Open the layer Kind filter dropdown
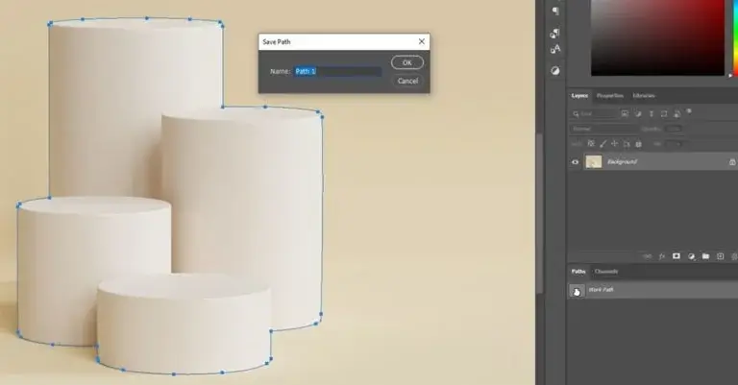The image size is (738, 385). (x=594, y=113)
